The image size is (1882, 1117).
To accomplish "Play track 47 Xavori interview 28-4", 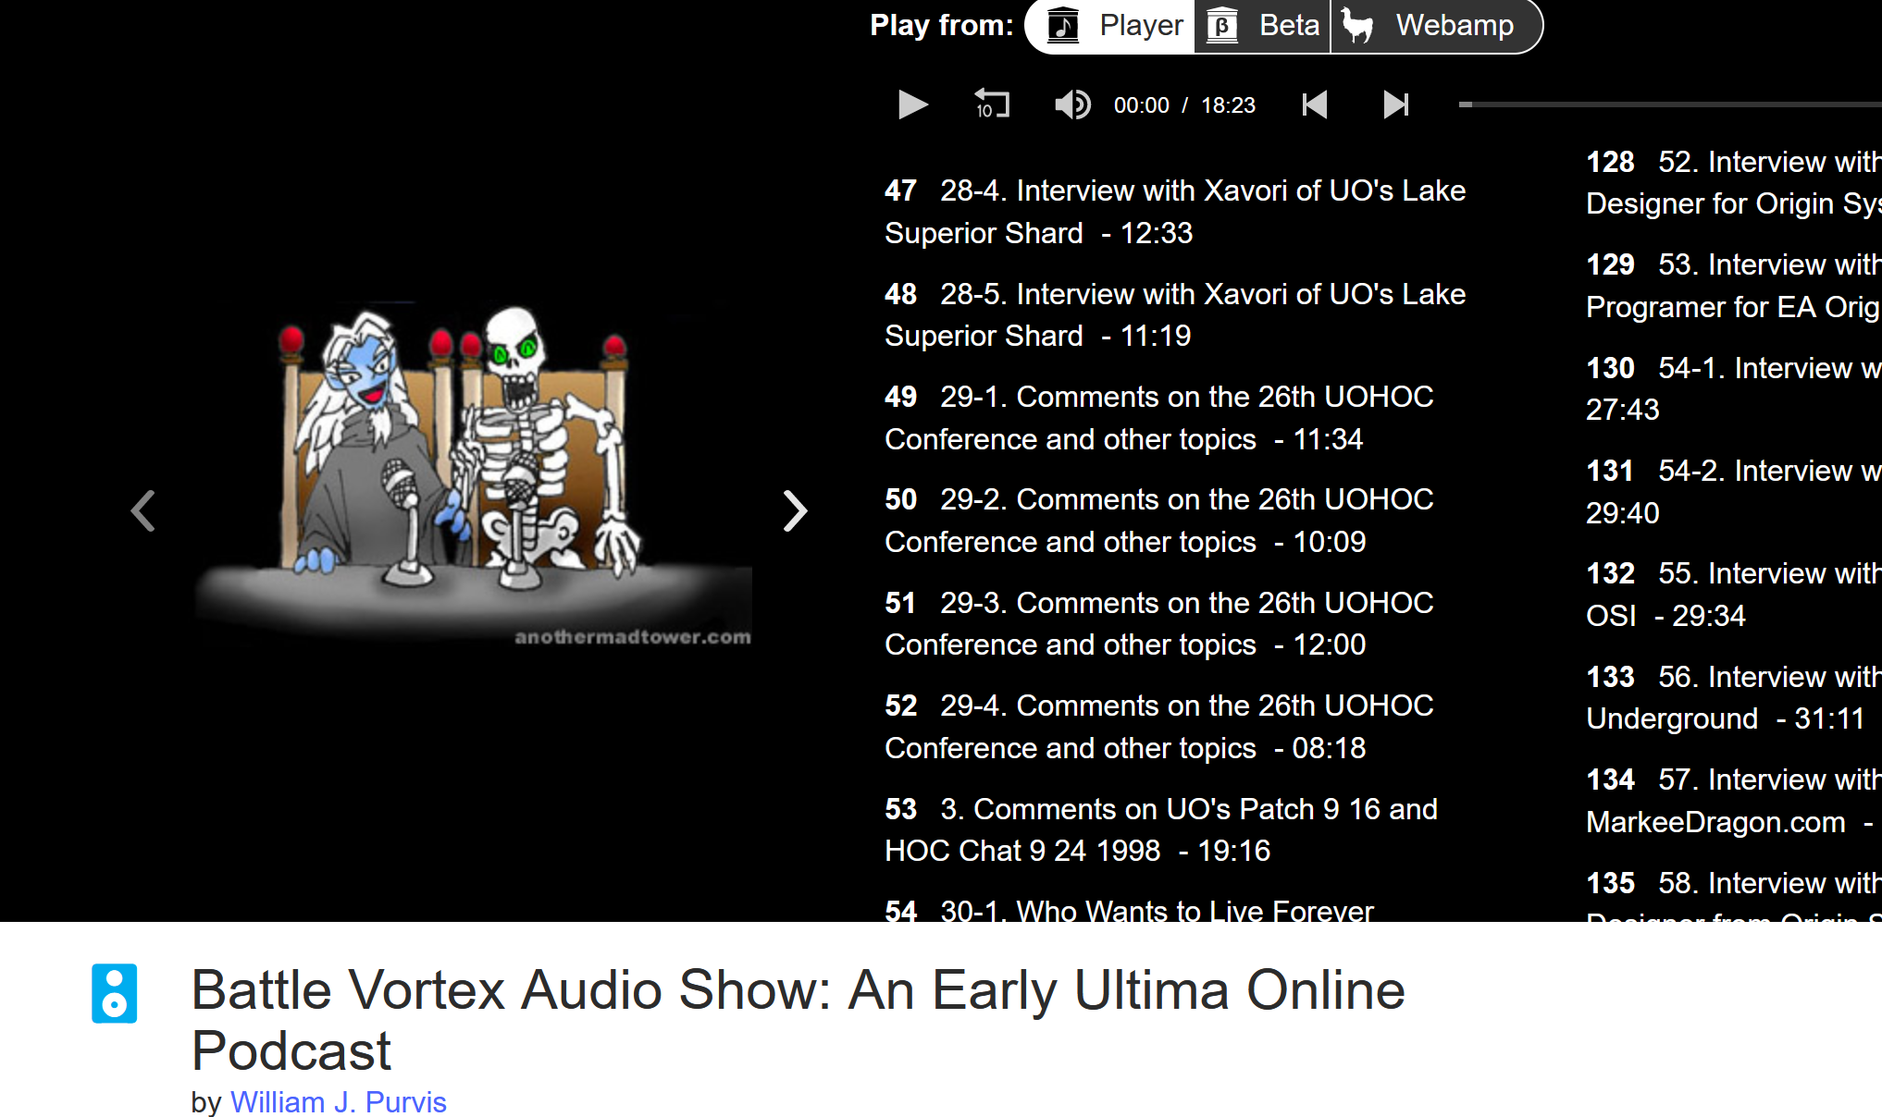I will coord(1174,211).
